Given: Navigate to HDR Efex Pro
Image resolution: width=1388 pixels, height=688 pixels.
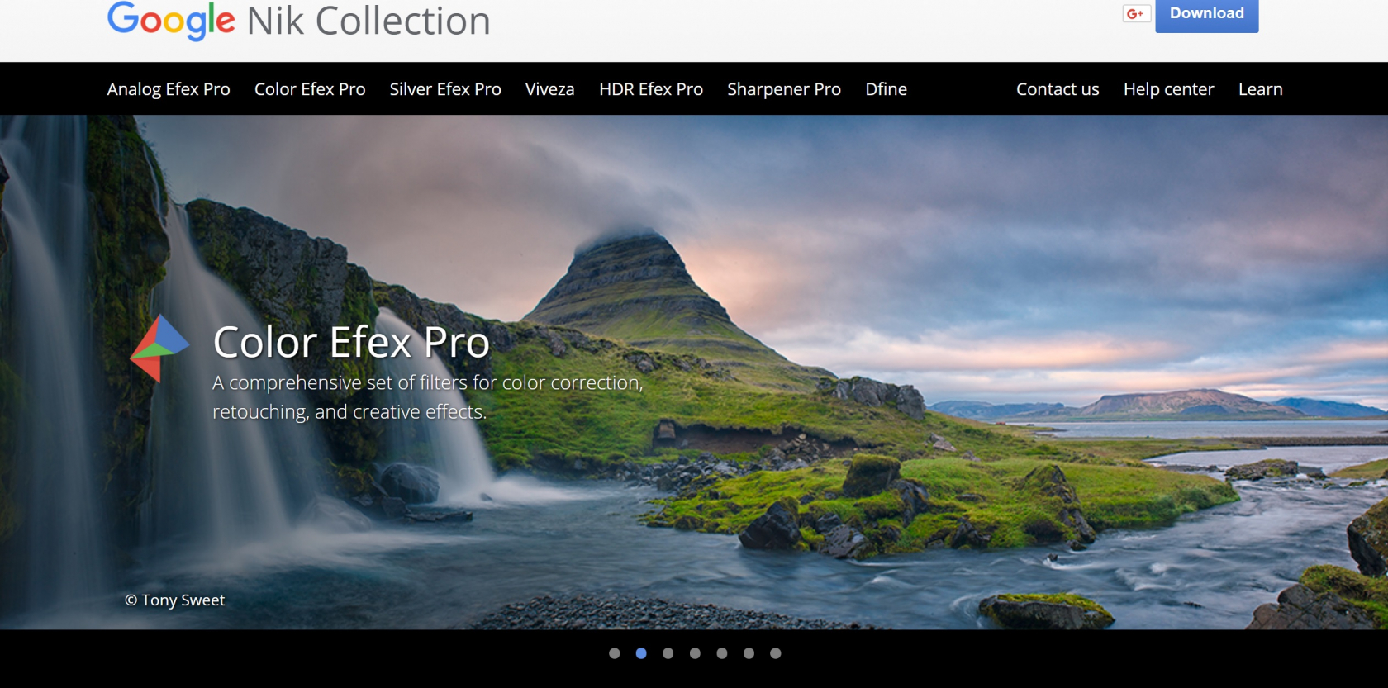Looking at the screenshot, I should click(650, 89).
